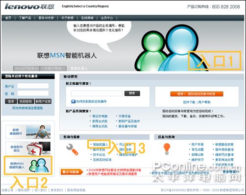Click the 新用户注册 button
Image resolution: width=246 pixels, height=195 pixels.
43,101
